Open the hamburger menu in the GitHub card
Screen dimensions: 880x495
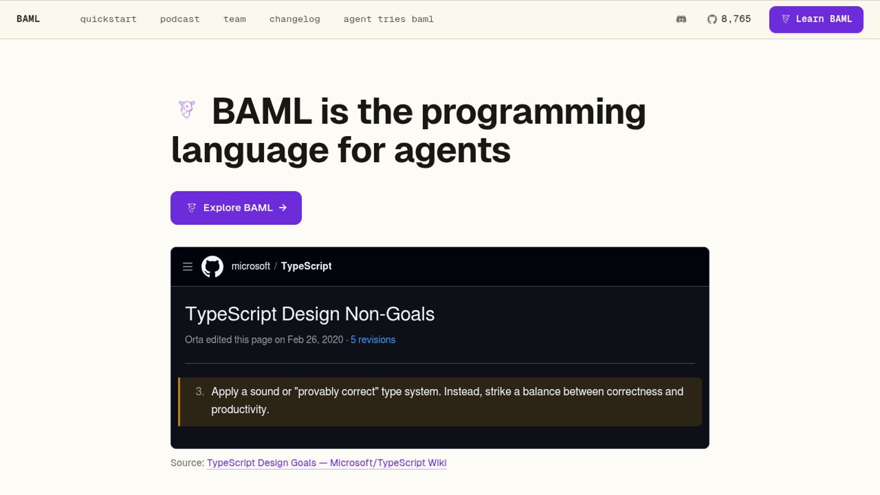point(187,266)
